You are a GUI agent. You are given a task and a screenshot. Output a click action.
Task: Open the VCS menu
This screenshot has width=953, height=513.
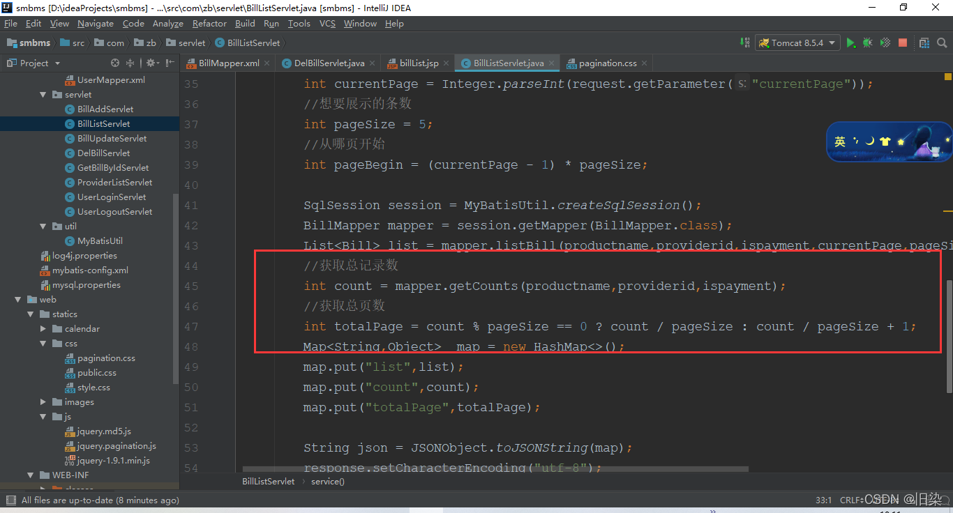pyautogui.click(x=327, y=23)
